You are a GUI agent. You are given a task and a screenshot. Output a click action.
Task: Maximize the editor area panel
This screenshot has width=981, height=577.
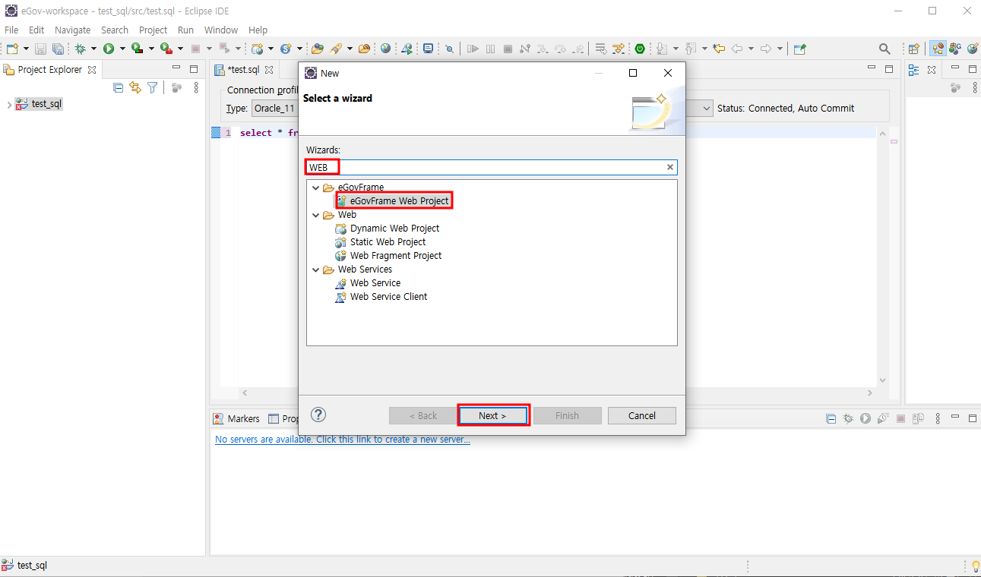[889, 68]
